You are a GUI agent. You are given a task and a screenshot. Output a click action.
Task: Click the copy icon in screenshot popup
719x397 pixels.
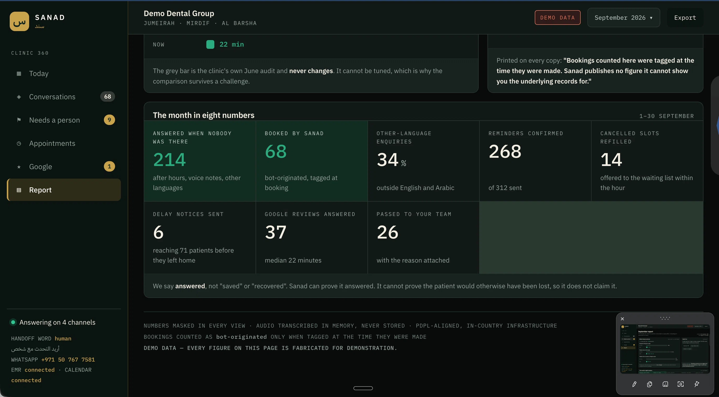650,384
